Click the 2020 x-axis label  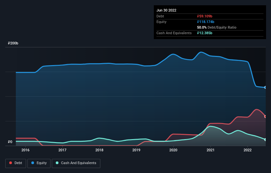pyautogui.click(x=173, y=150)
